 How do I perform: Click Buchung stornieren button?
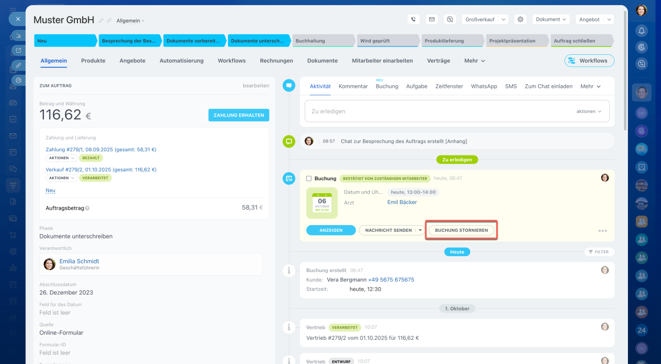[461, 230]
